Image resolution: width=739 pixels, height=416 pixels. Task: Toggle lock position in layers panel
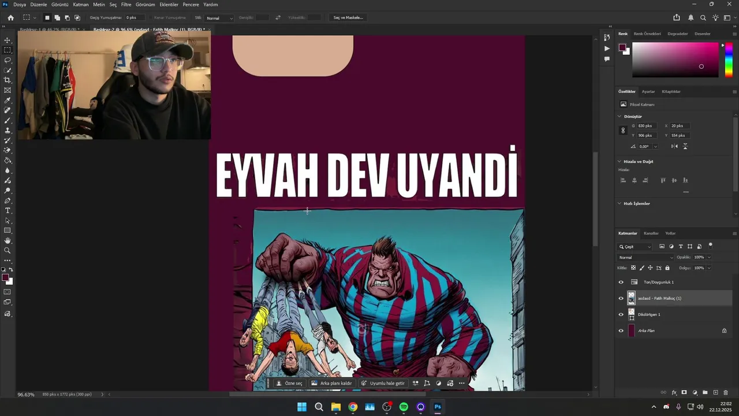point(650,268)
